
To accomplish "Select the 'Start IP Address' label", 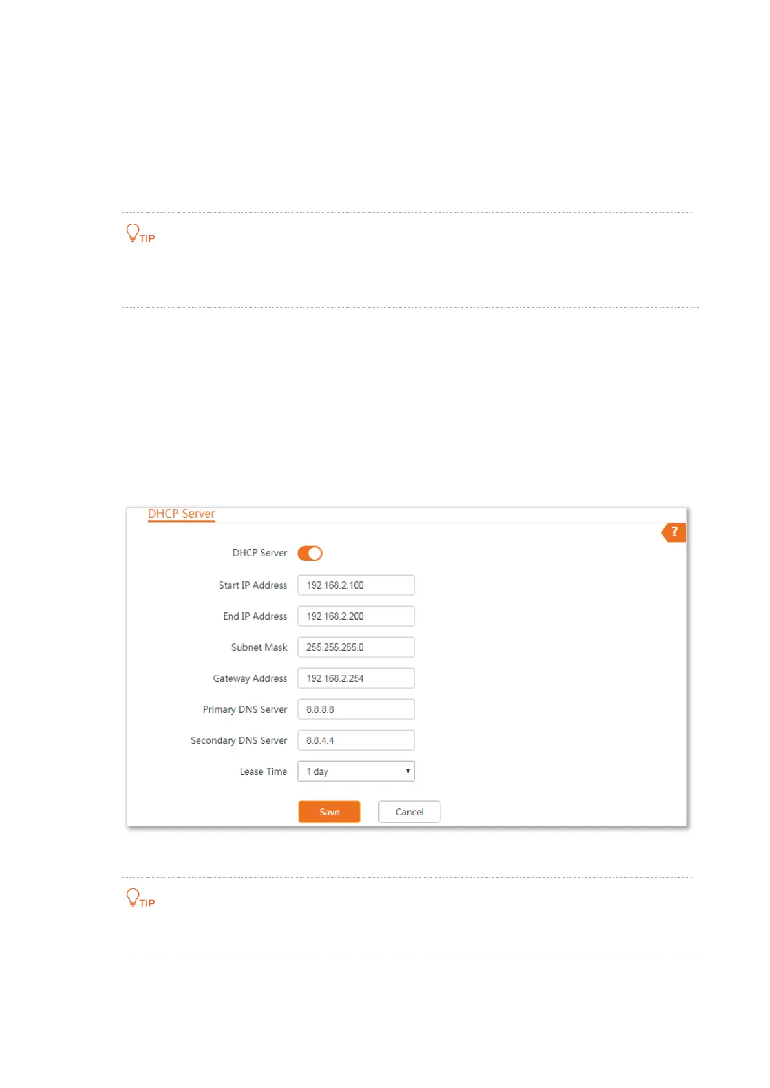I will coord(253,585).
